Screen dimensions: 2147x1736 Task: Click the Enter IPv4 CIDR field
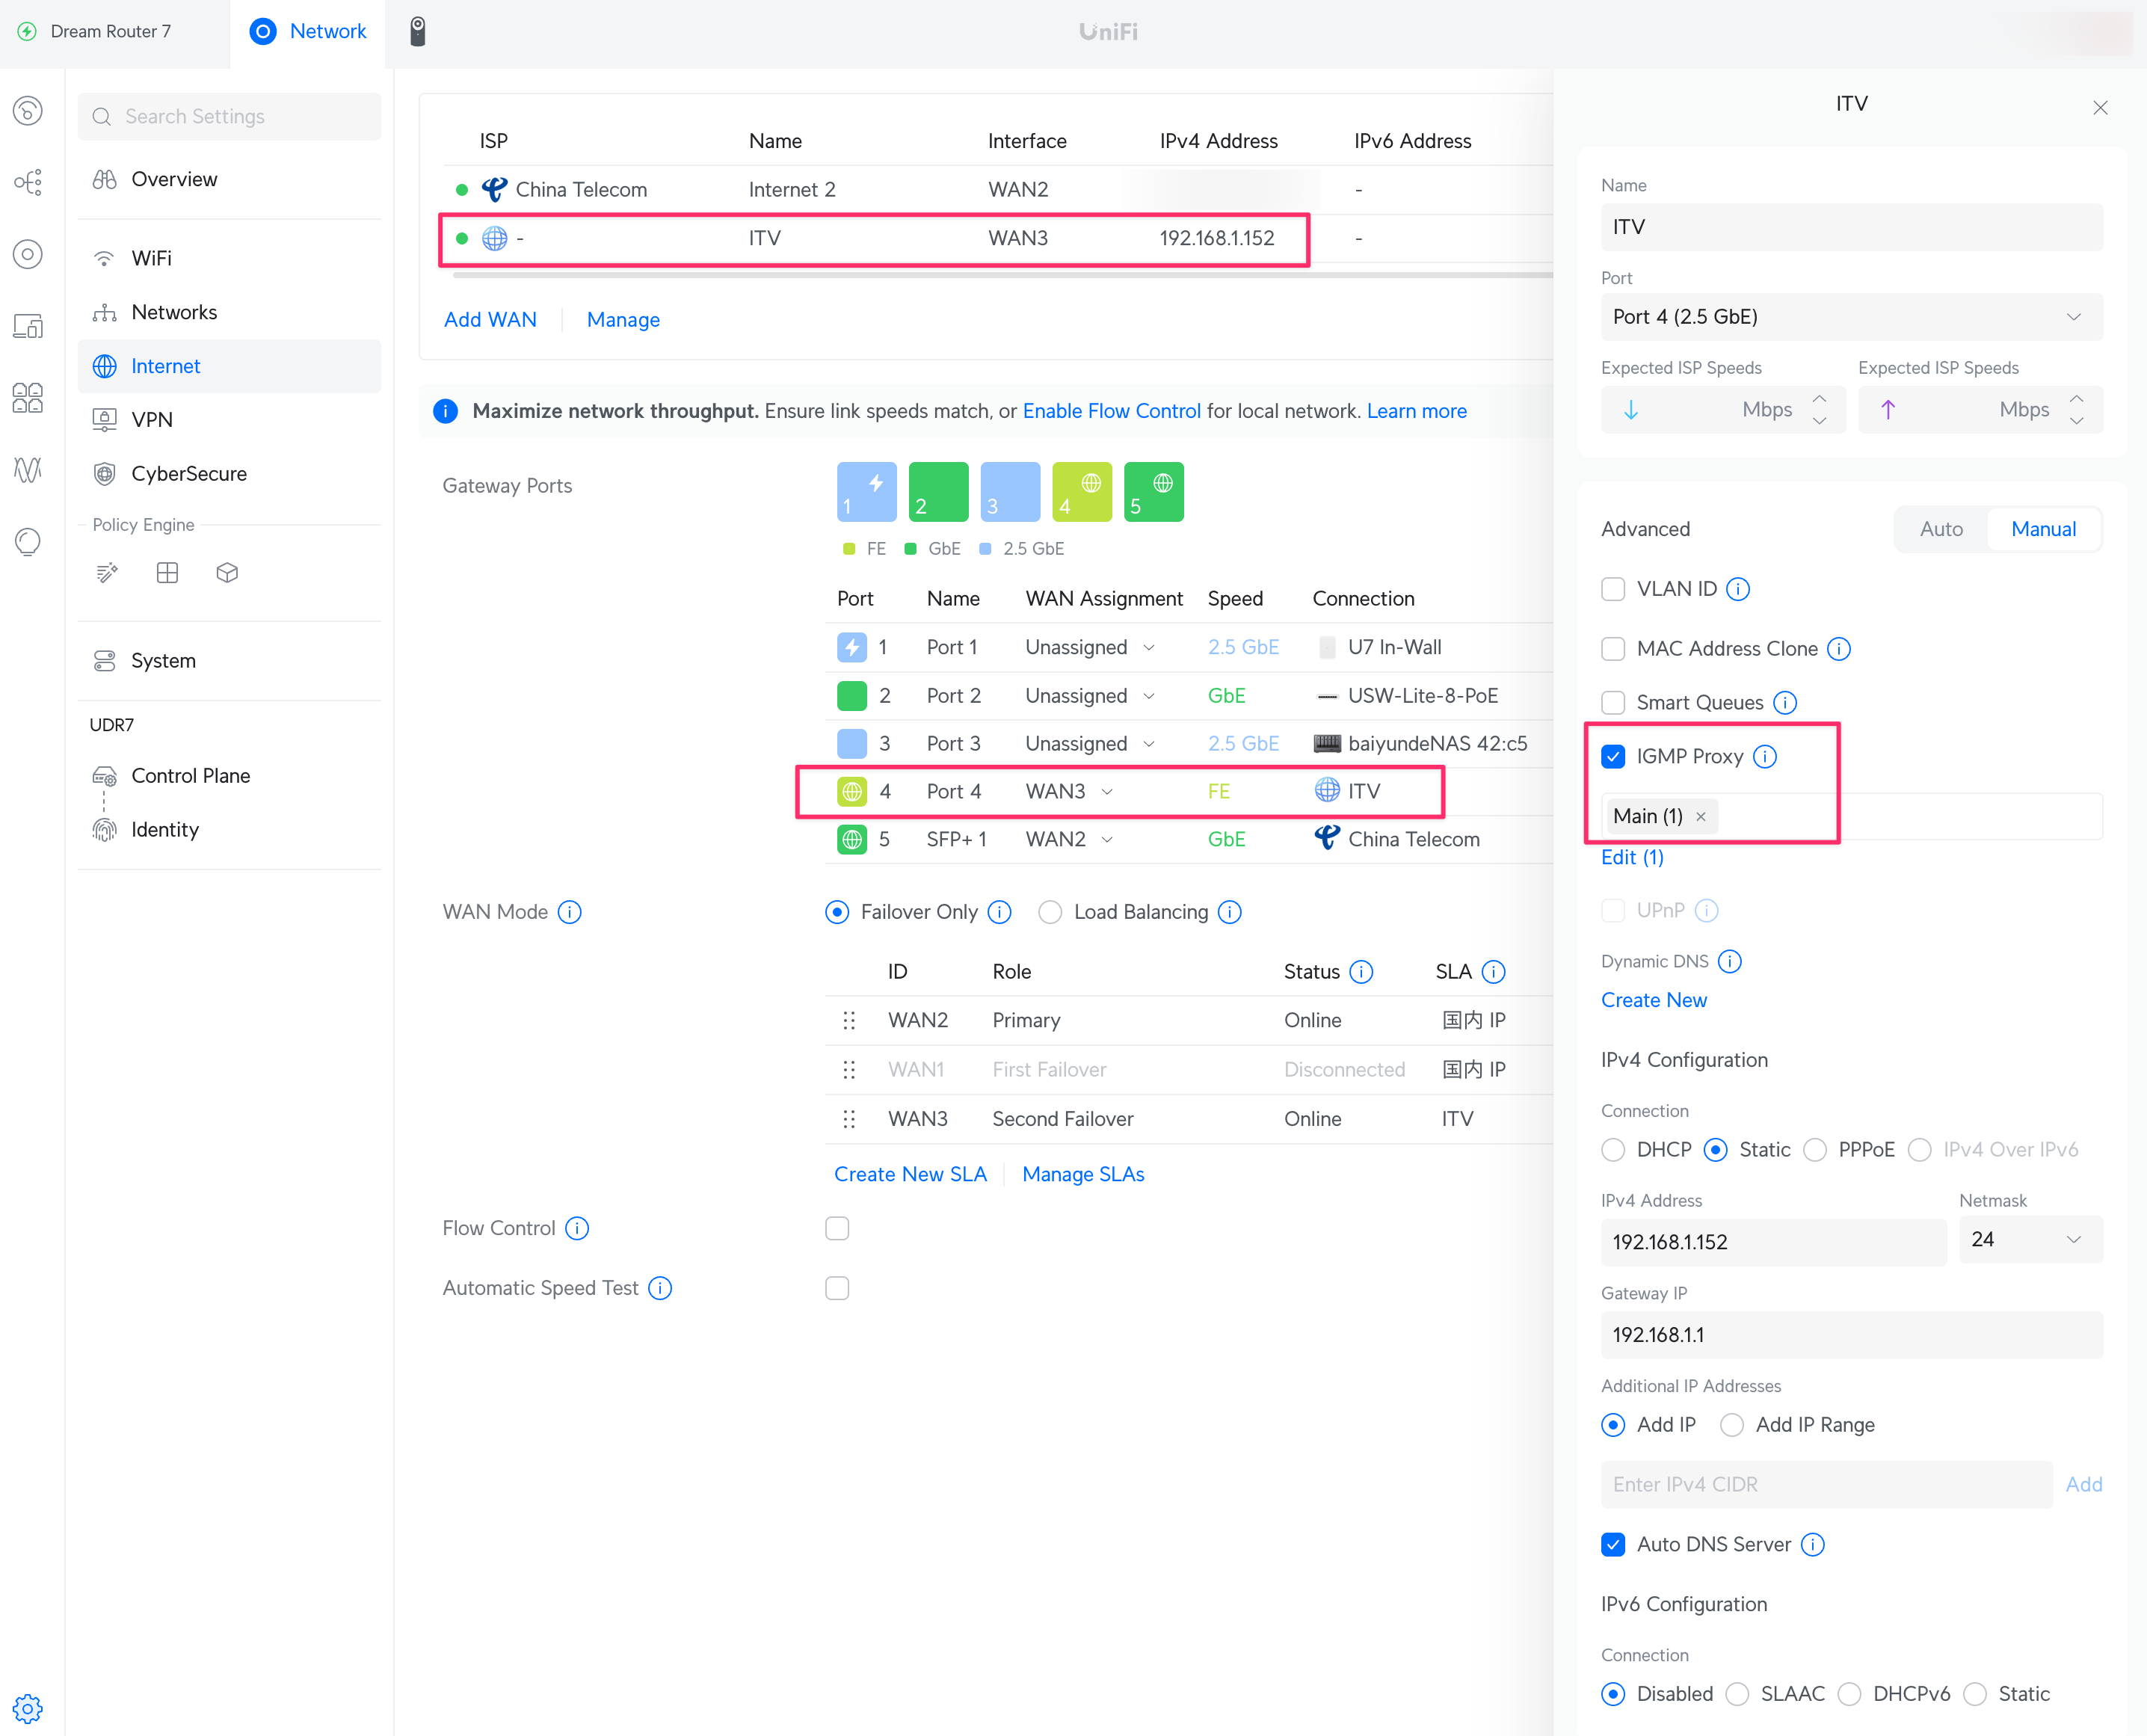(1826, 1485)
